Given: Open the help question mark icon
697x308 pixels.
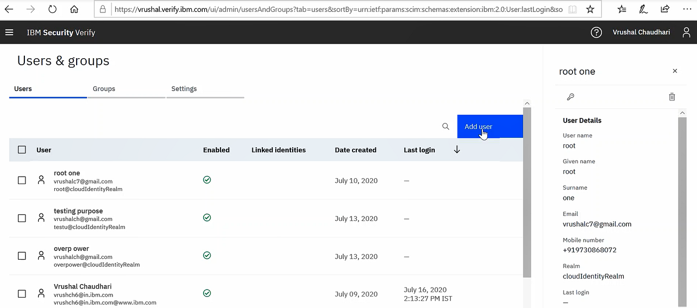Looking at the screenshot, I should click(x=596, y=32).
